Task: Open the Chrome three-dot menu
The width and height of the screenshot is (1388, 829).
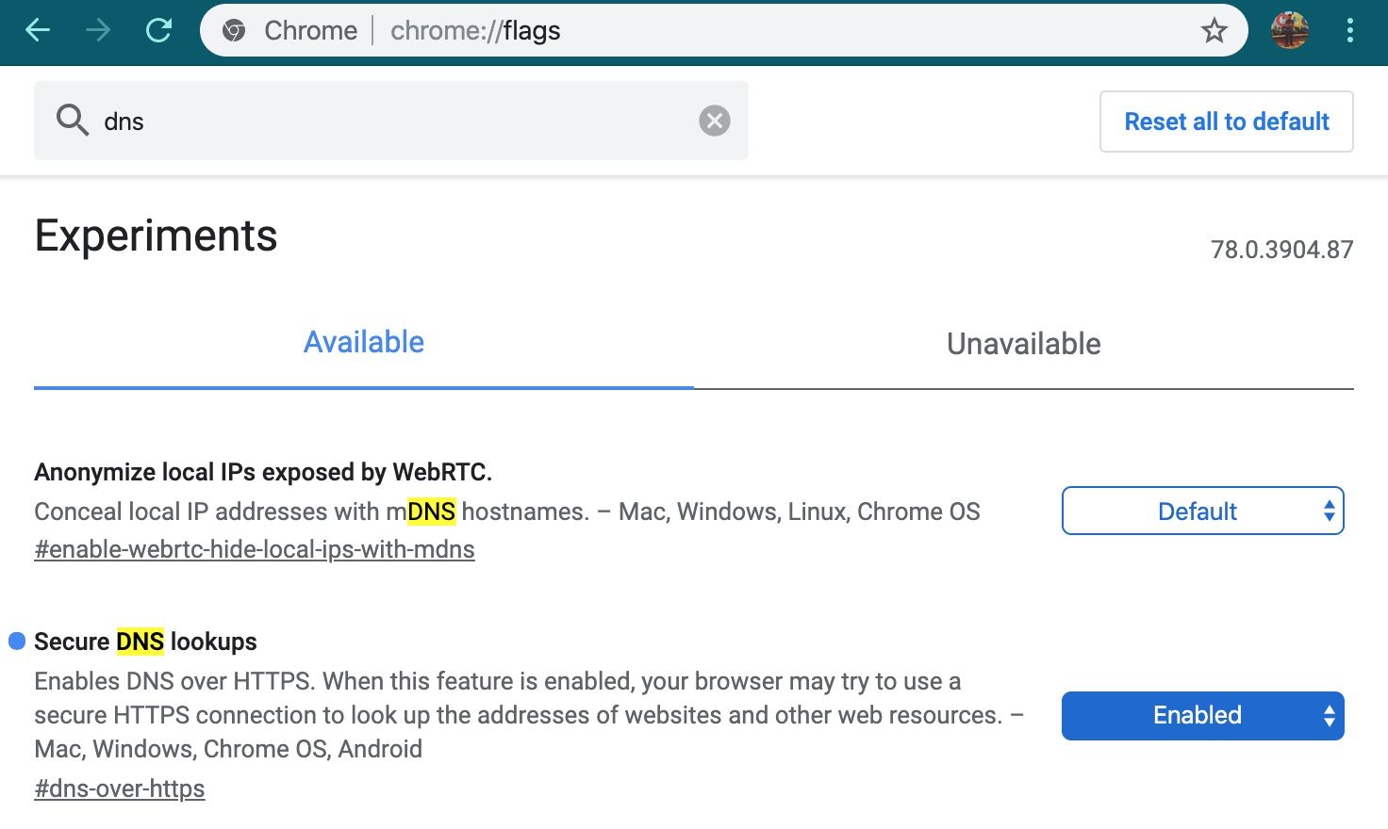Action: (1350, 30)
